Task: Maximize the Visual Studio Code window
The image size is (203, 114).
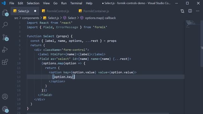Action: point(187,3)
